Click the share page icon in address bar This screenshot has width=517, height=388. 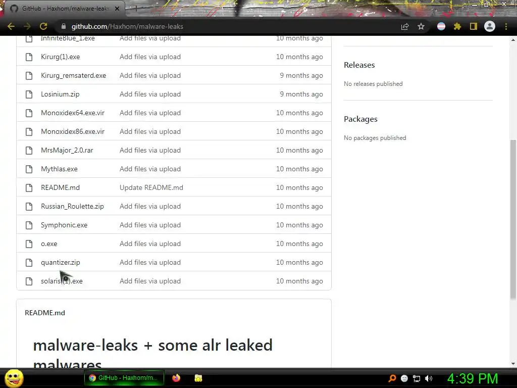click(x=405, y=26)
